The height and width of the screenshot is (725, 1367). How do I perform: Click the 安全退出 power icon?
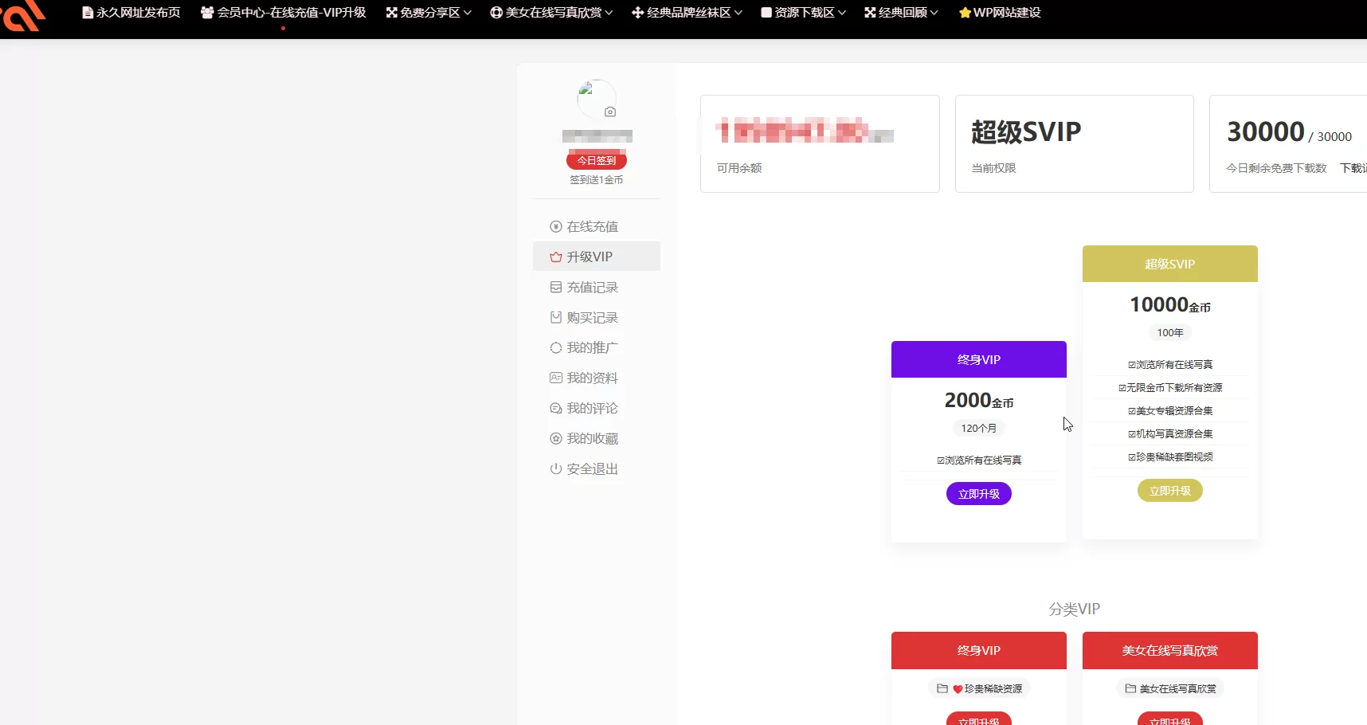click(556, 469)
